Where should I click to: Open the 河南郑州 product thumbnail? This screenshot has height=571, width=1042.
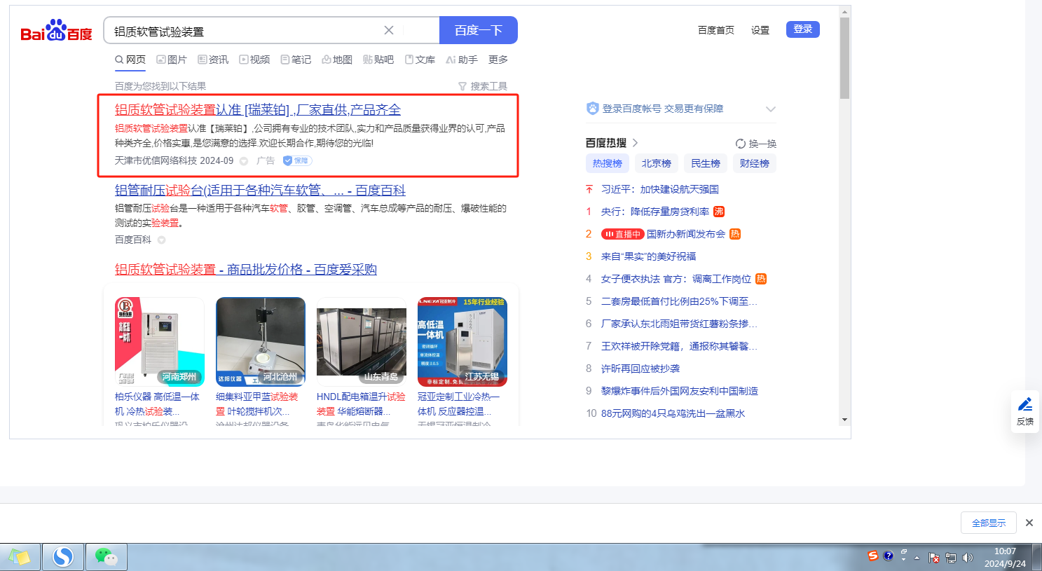click(160, 342)
